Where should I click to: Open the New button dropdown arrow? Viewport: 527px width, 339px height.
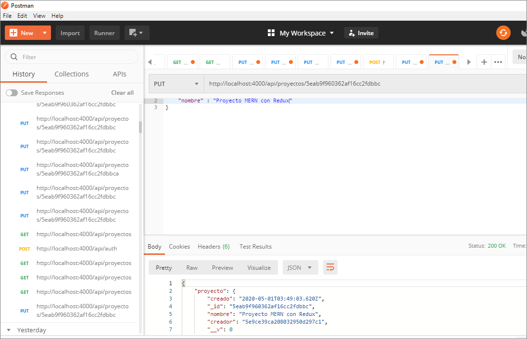pos(45,33)
